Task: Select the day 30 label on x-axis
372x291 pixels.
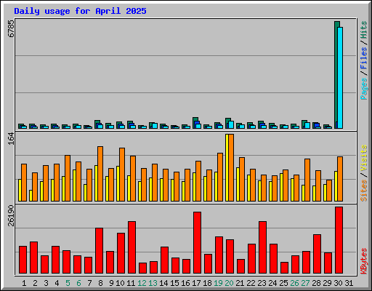Action: click(338, 283)
